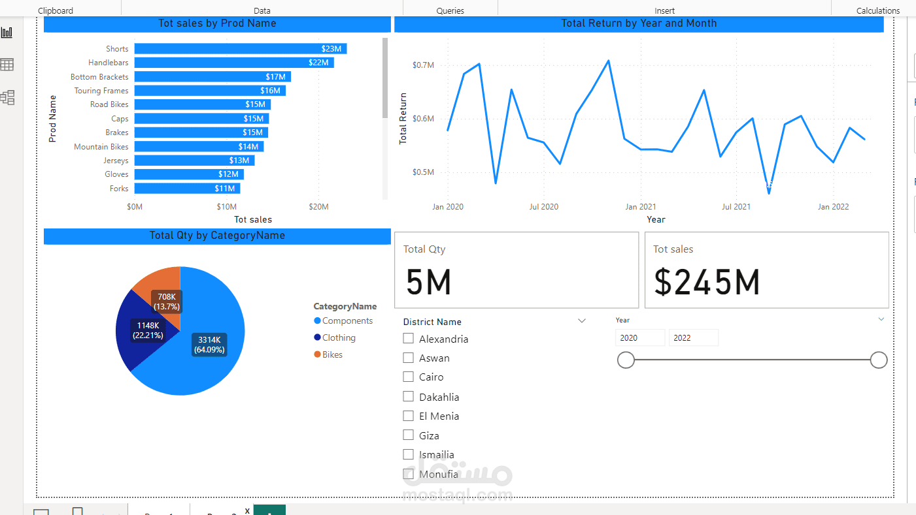Click 'Jul 2020' on the line chart axis
Screen dimensions: 916x515
(544, 206)
